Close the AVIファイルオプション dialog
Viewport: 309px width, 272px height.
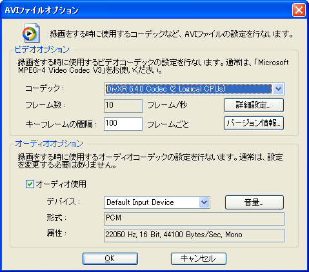(299, 10)
